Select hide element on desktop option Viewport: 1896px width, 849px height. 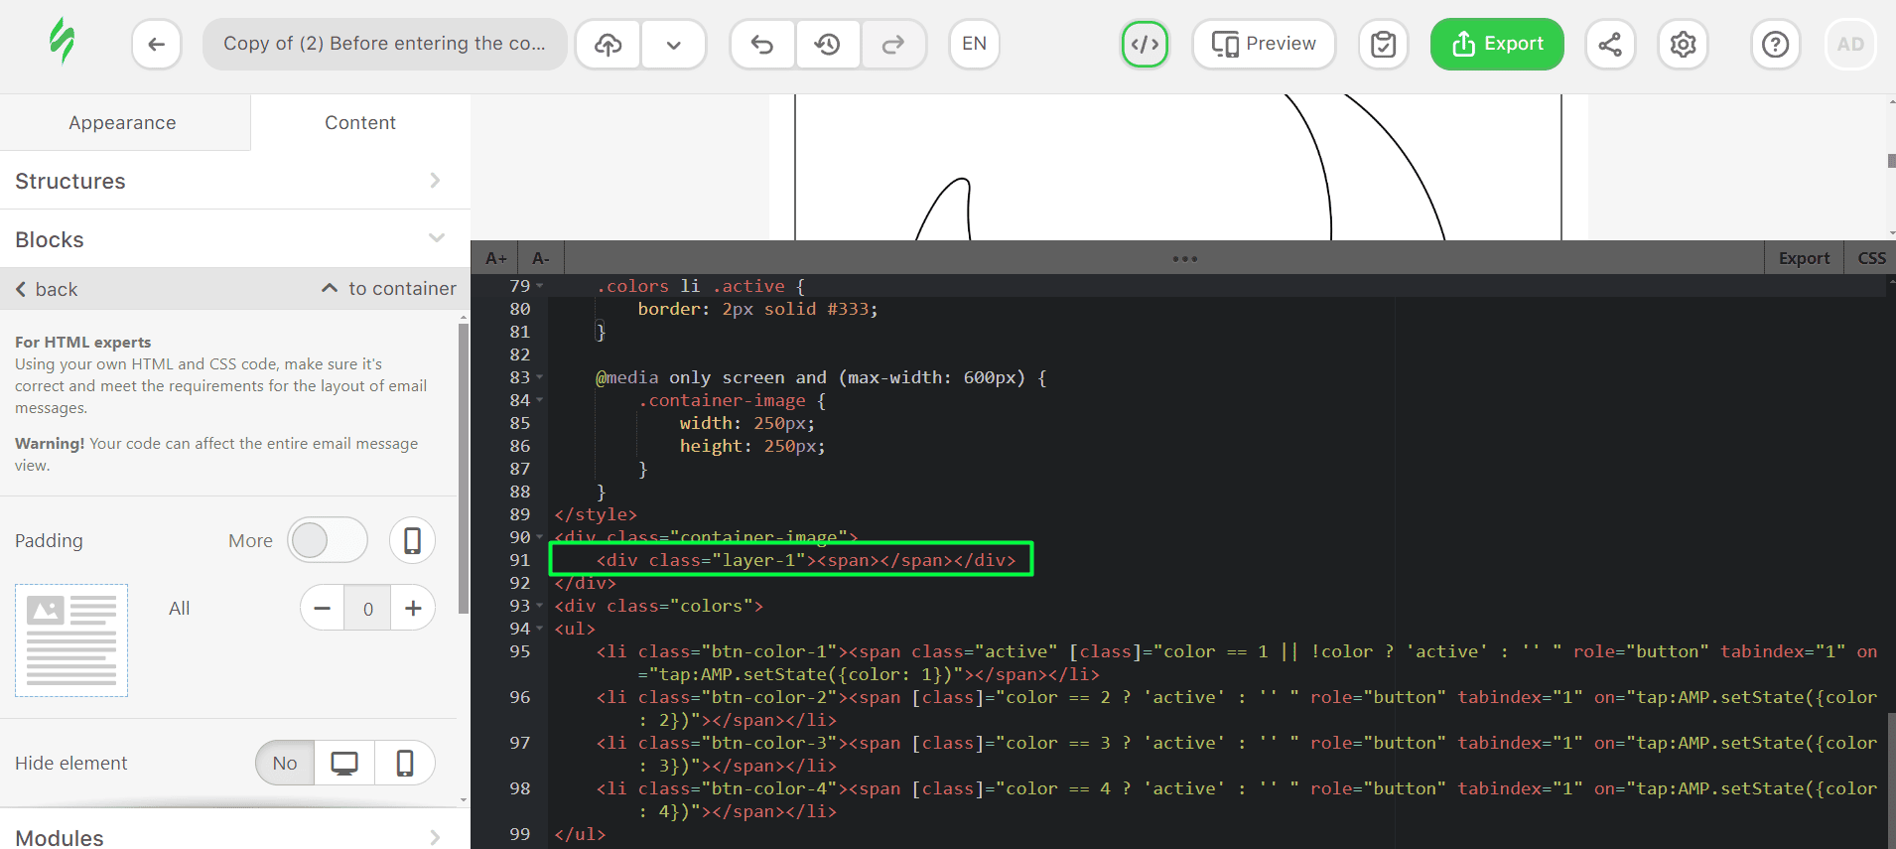(x=344, y=763)
